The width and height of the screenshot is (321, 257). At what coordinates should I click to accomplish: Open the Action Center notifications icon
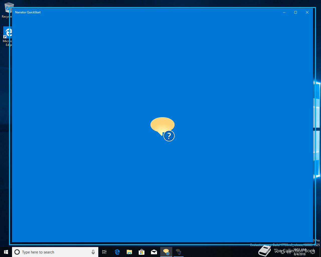point(312,252)
